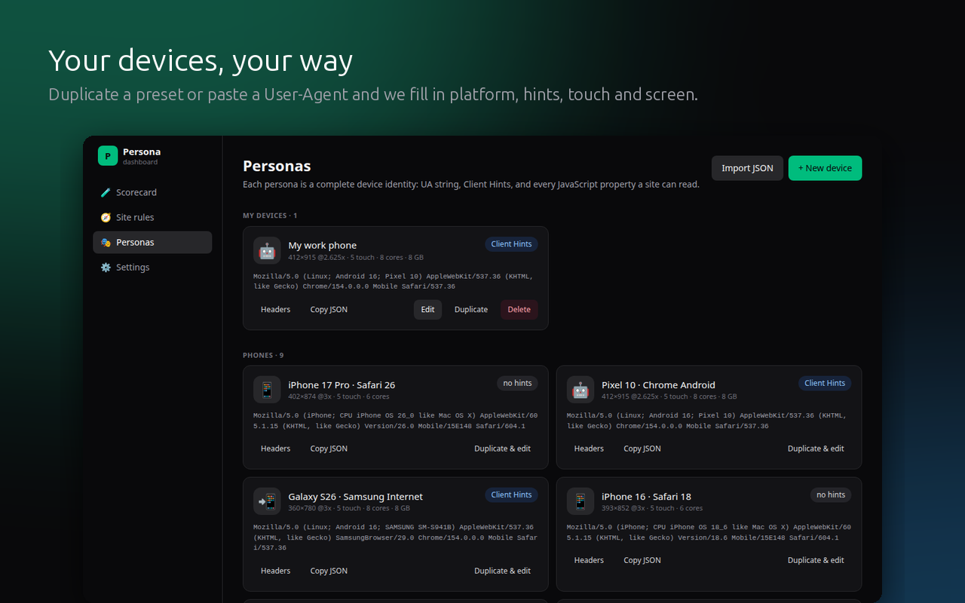The image size is (965, 603).
Task: Show Headers for My work phone
Action: point(275,309)
